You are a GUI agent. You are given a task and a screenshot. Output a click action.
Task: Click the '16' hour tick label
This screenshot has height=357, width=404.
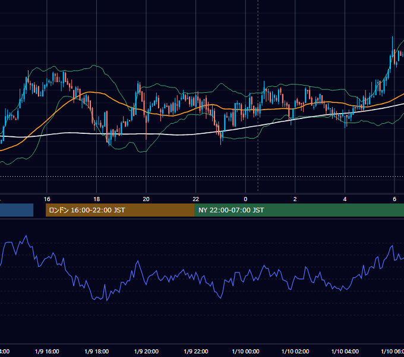(47, 199)
